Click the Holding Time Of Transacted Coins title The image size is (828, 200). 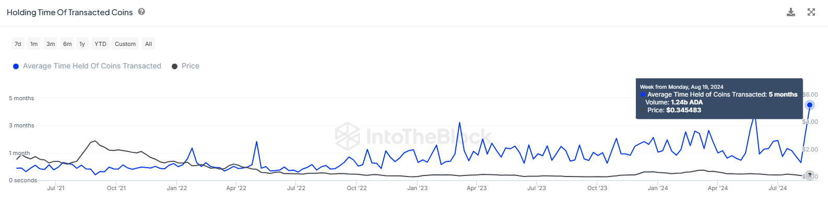pyautogui.click(x=70, y=12)
